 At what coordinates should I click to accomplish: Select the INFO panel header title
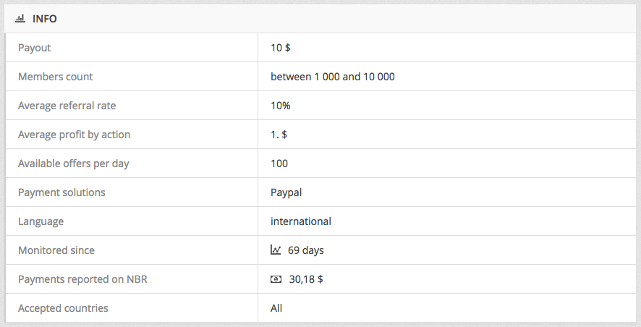[x=45, y=19]
